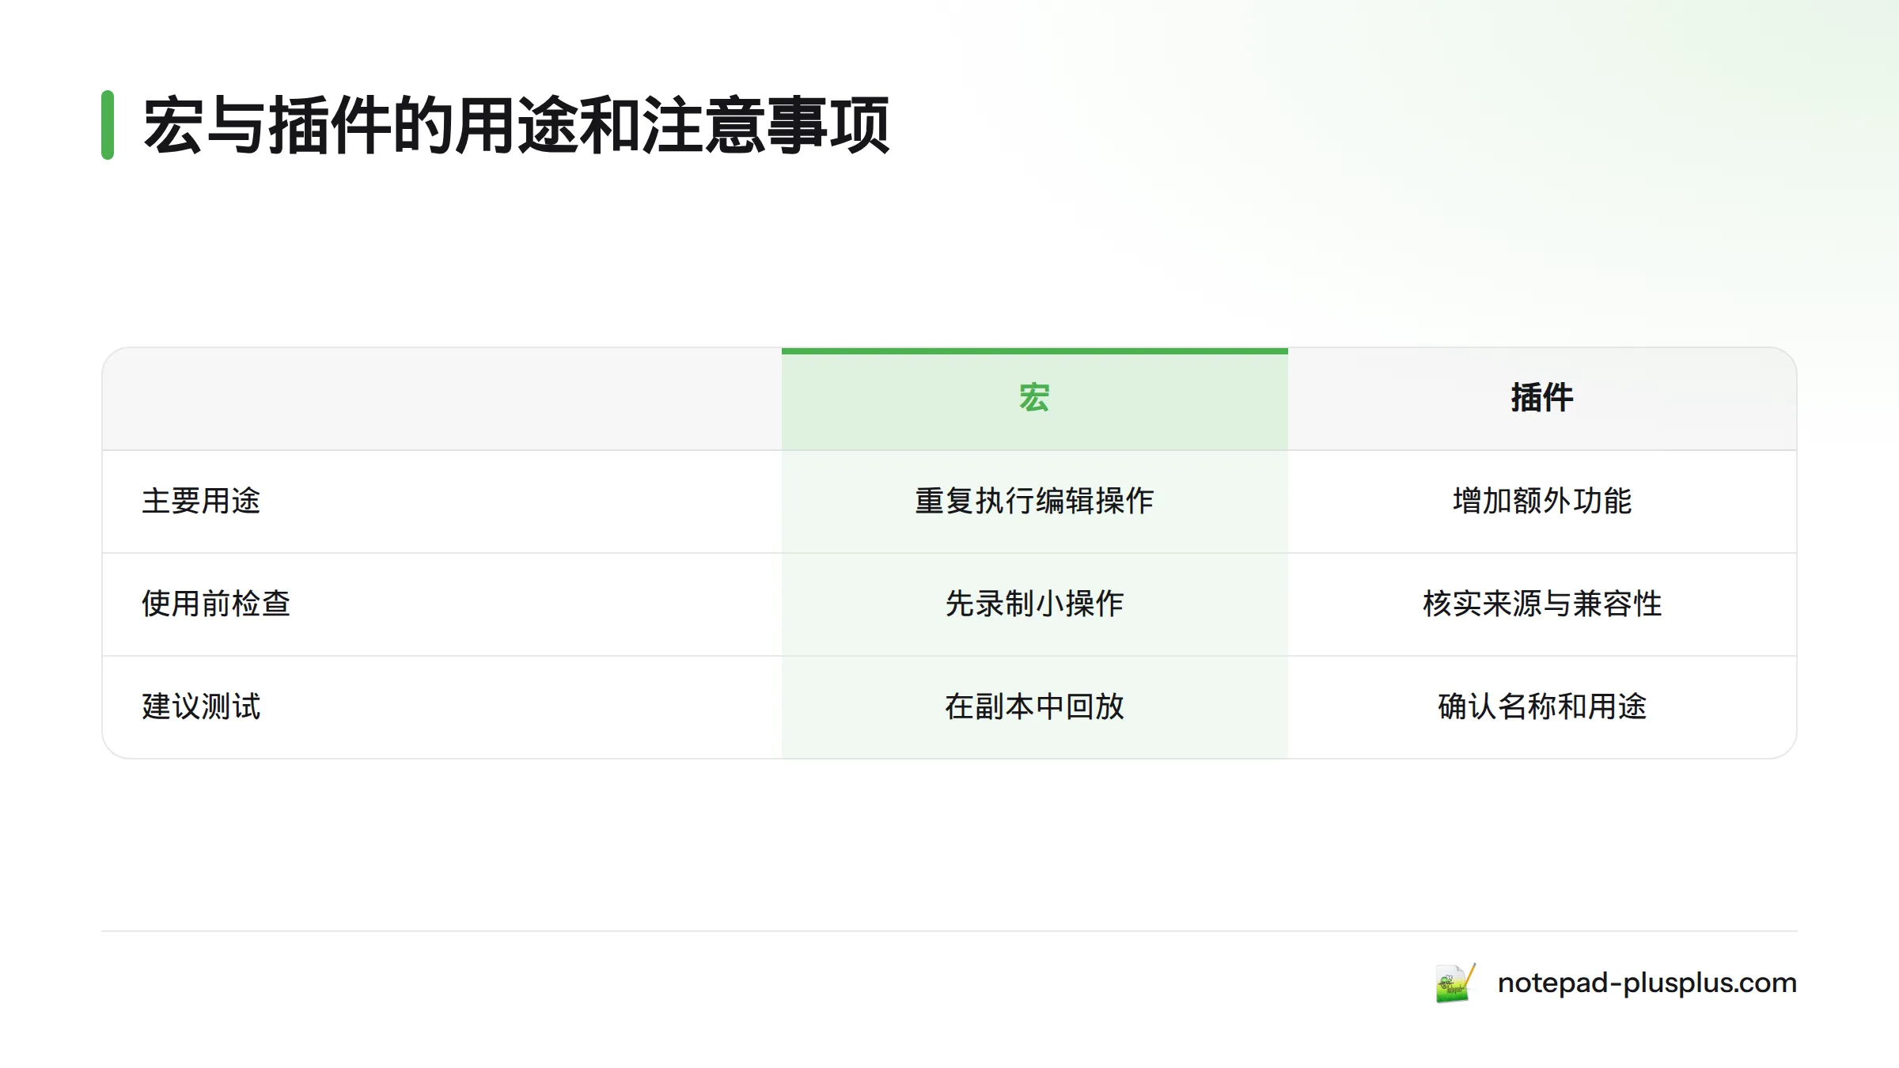Select the slide title 宏与插件的用途和注意事项
Image resolution: width=1899 pixels, height=1068 pixels.
(x=517, y=125)
